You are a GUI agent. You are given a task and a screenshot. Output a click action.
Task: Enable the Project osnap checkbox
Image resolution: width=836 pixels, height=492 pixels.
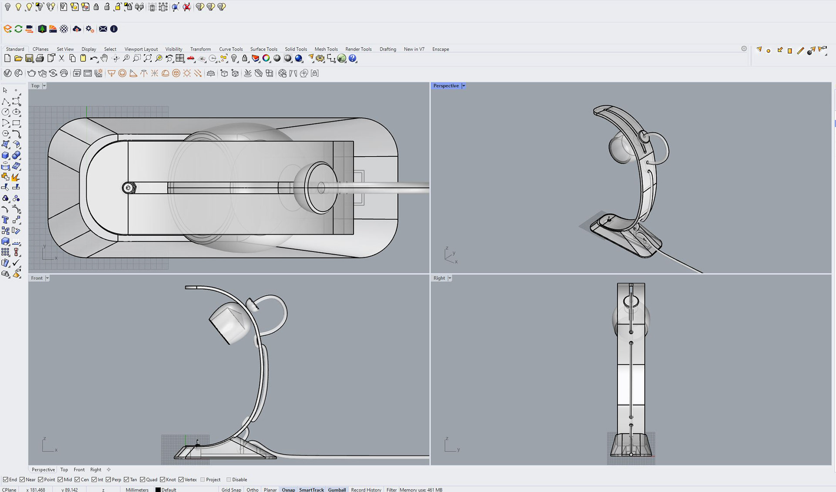[x=202, y=479]
